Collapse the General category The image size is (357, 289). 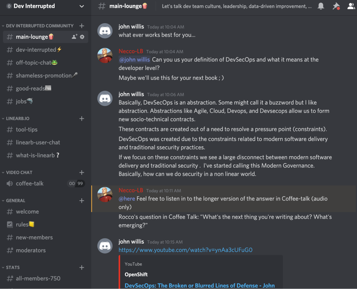coord(15,201)
